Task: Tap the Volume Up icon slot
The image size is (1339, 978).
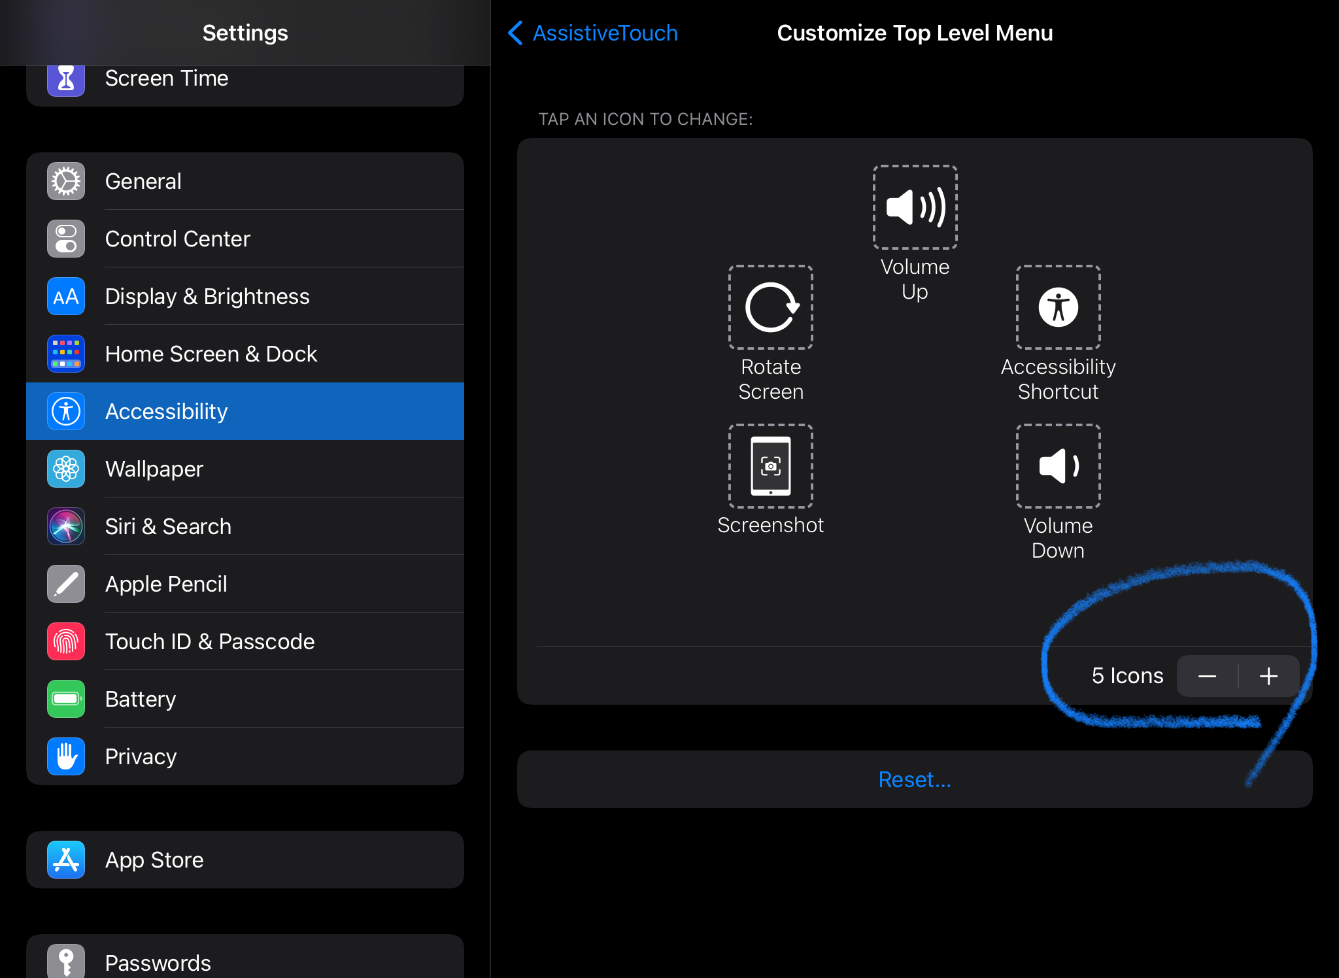Action: pos(915,207)
